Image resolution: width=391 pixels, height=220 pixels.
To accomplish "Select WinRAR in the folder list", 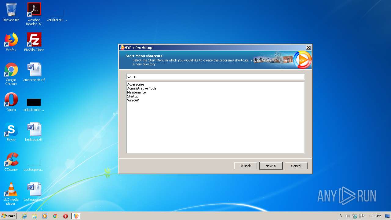I will click(x=133, y=100).
